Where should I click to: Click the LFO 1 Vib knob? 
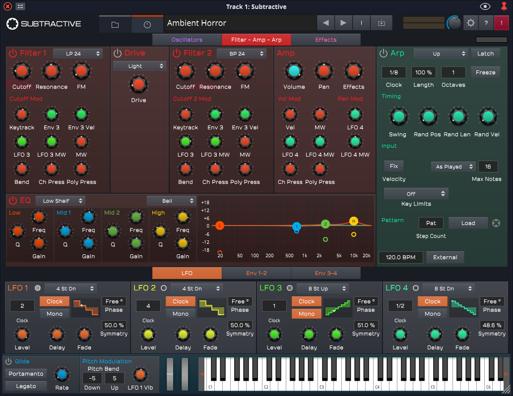click(x=140, y=374)
